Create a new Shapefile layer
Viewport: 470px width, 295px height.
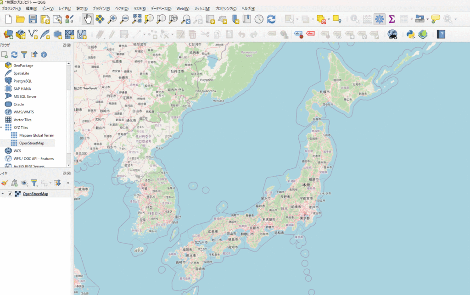[x=33, y=34]
